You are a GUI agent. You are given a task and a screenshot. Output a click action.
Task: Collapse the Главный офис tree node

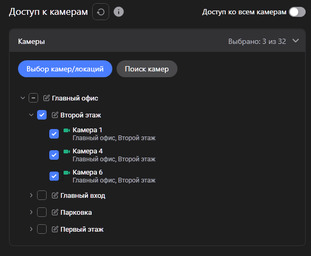pyautogui.click(x=23, y=98)
